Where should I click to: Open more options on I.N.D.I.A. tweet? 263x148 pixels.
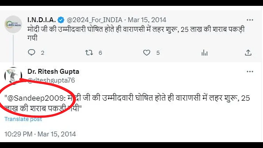pyautogui.click(x=250, y=20)
